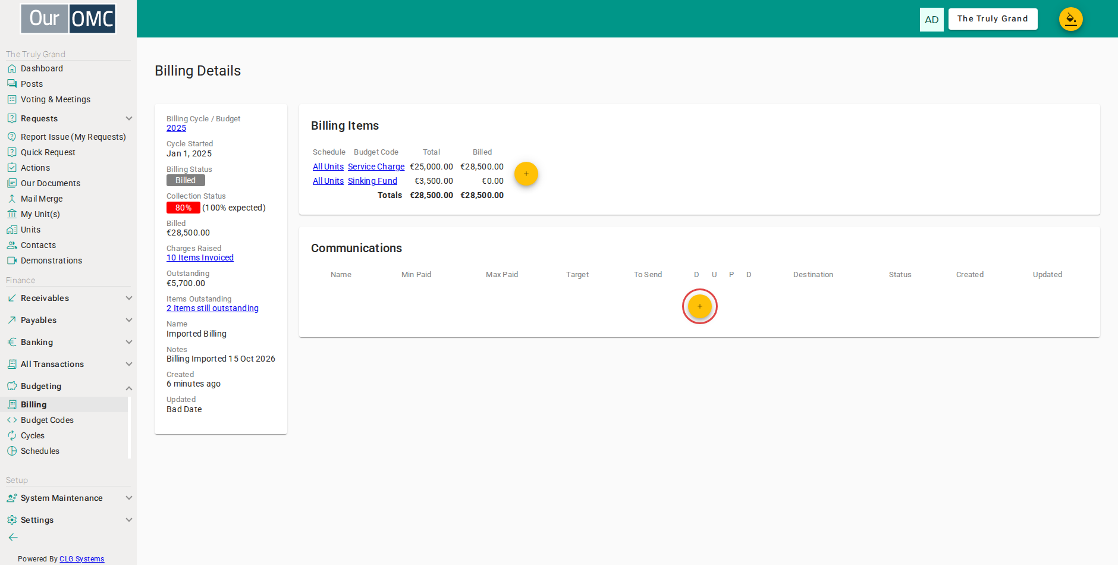
Task: Expand the System Maintenance chevron
Action: coord(129,498)
